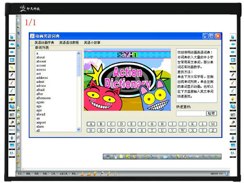244x183 pixels.
Task: Select the yellow eraser key on the right strip
Action: 233,98
